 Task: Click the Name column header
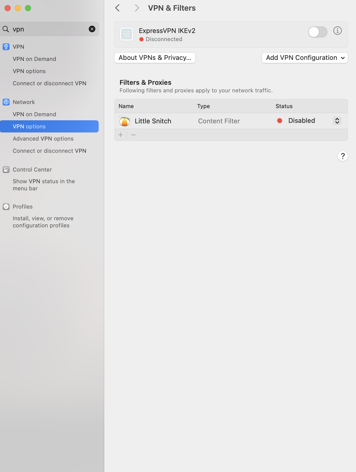pos(126,106)
